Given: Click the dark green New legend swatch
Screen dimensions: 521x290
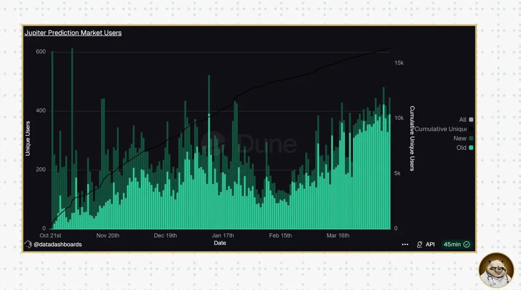Looking at the screenshot, I should [x=471, y=138].
